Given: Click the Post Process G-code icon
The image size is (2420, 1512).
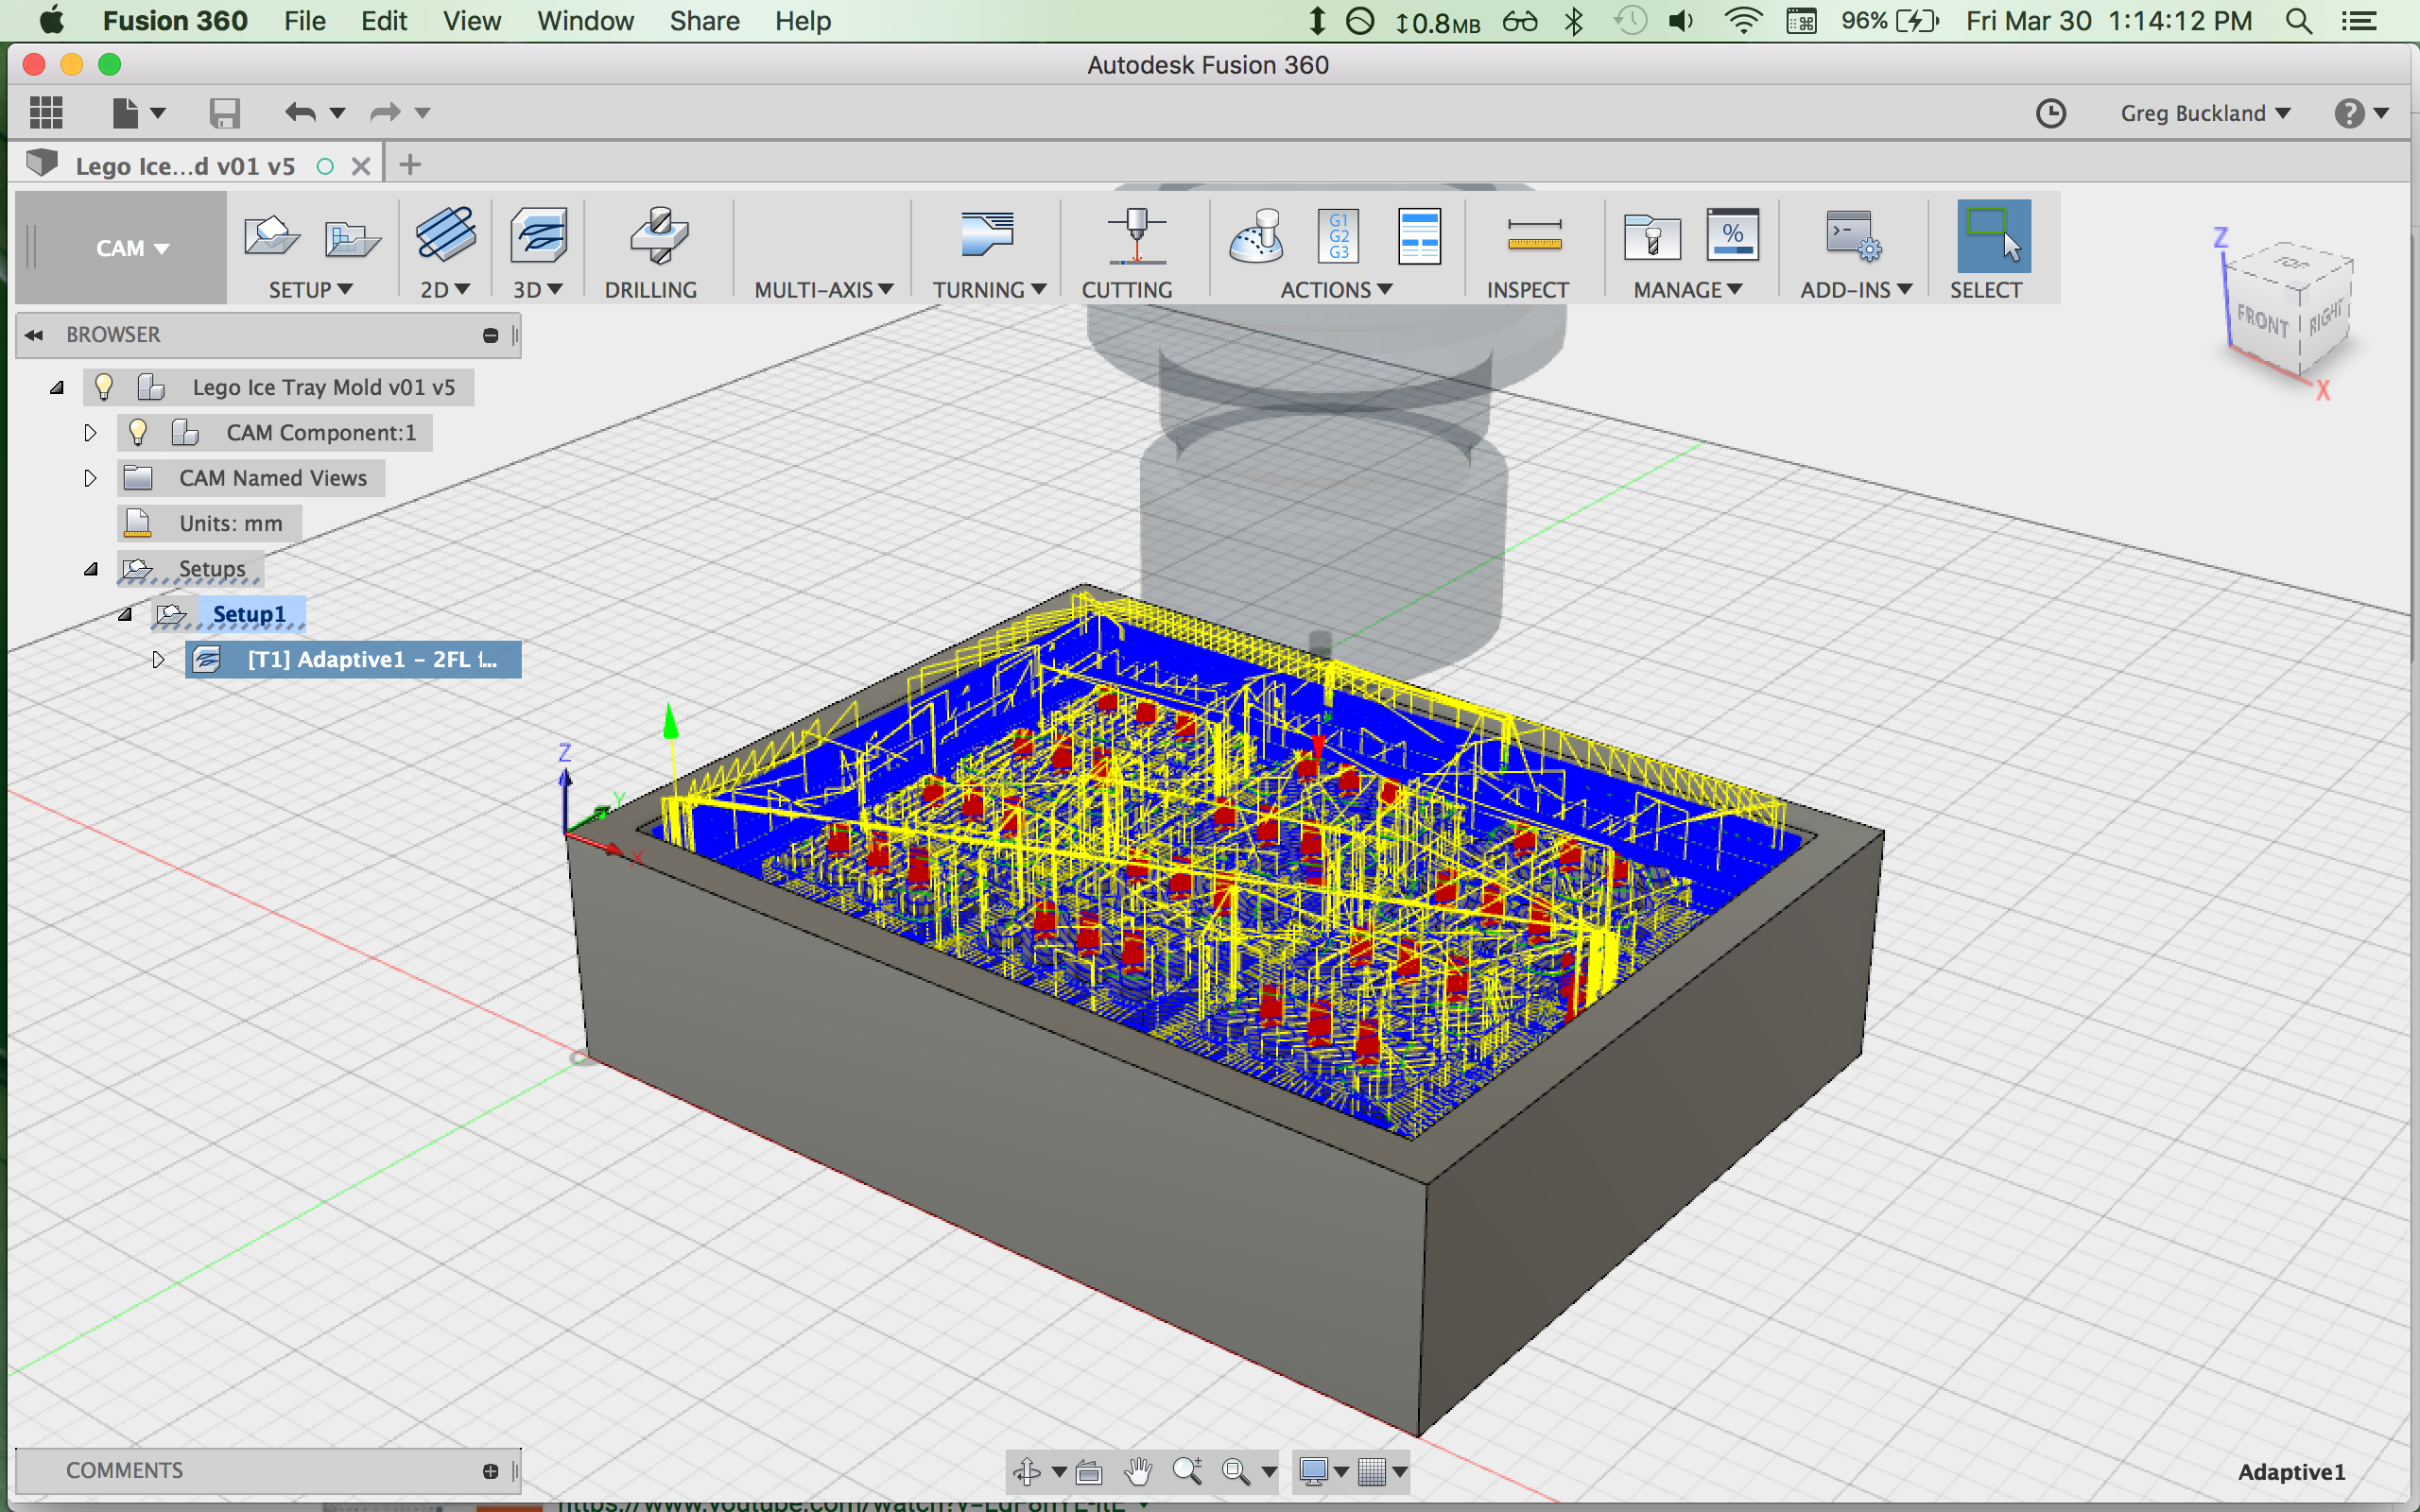Looking at the screenshot, I should (1338, 236).
